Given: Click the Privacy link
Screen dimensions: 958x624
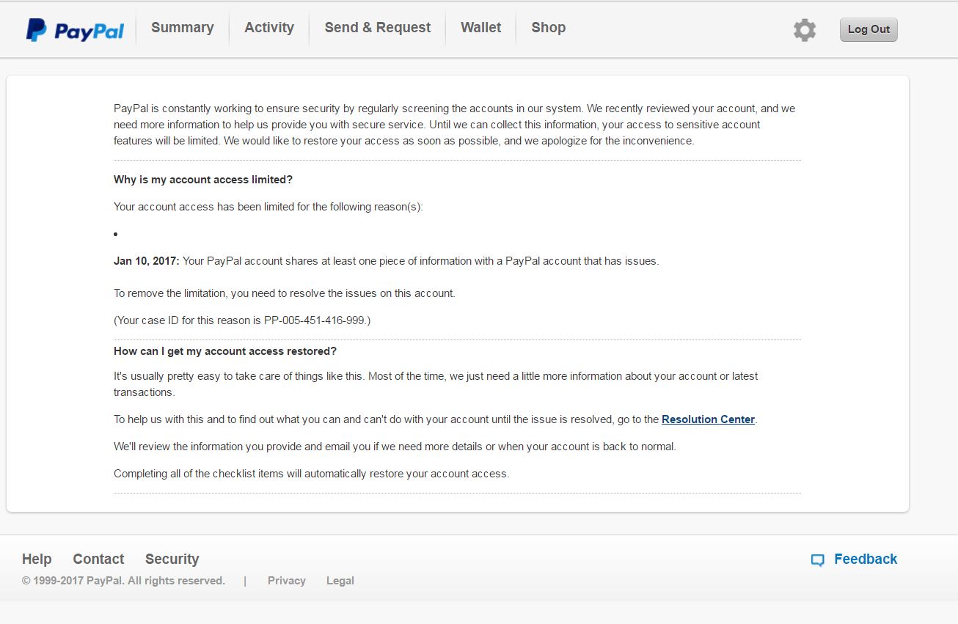Looking at the screenshot, I should pyautogui.click(x=287, y=581).
